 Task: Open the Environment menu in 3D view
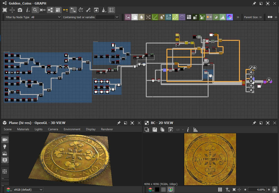72,129
